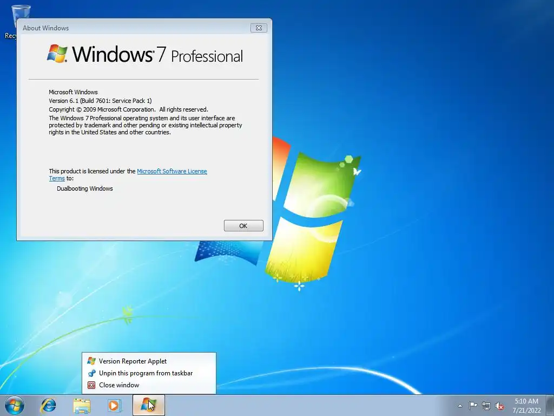The image size is (554, 416).
Task: Select Version Reporter Applet in jump list
Action: (x=149, y=361)
